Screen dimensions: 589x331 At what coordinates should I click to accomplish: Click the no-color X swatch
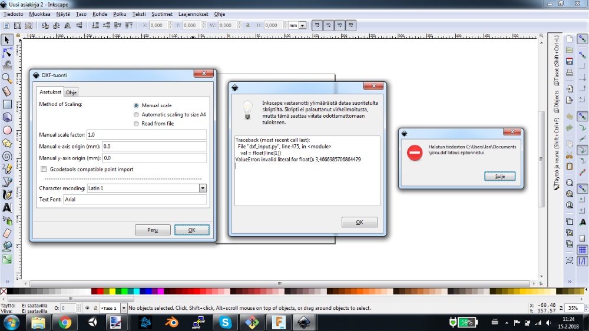pos(4,291)
